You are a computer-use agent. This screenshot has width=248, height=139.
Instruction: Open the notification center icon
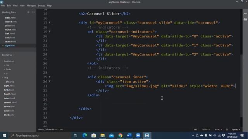[242, 136]
